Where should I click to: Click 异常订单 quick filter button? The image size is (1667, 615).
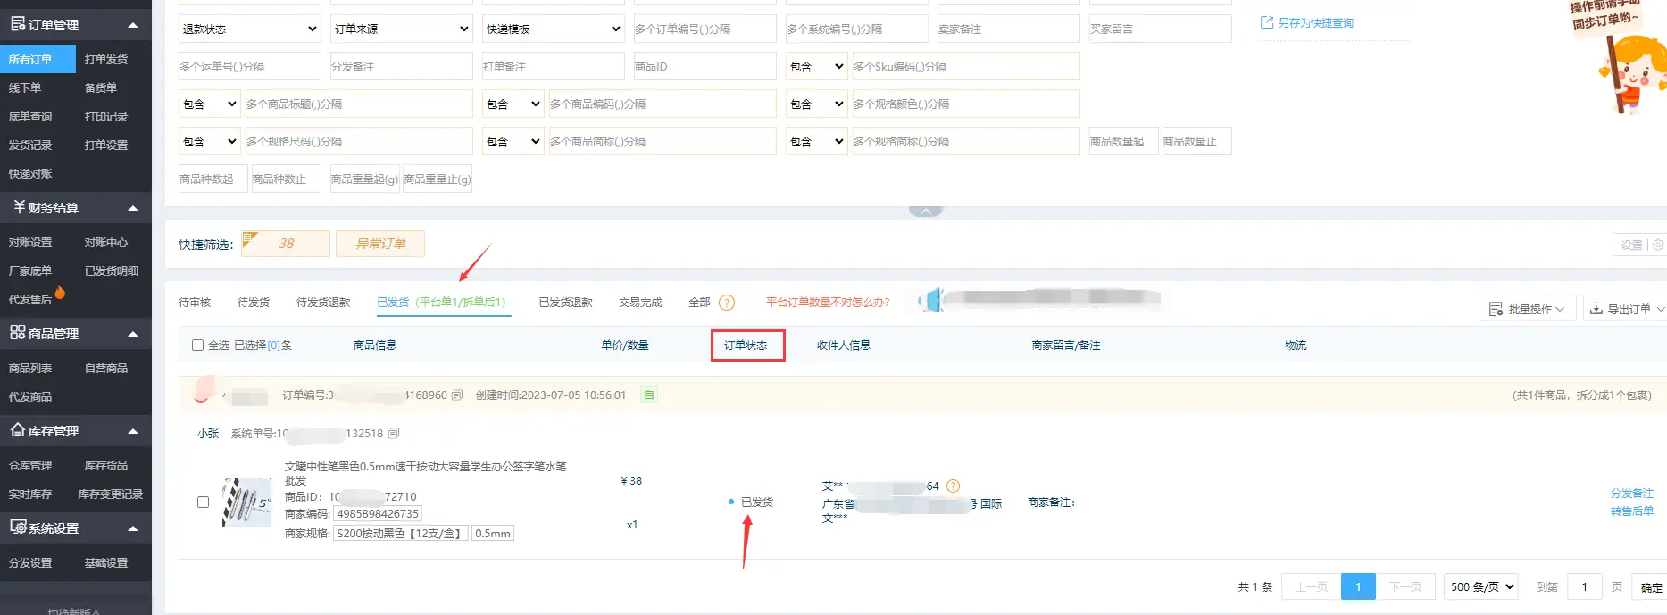(x=380, y=244)
